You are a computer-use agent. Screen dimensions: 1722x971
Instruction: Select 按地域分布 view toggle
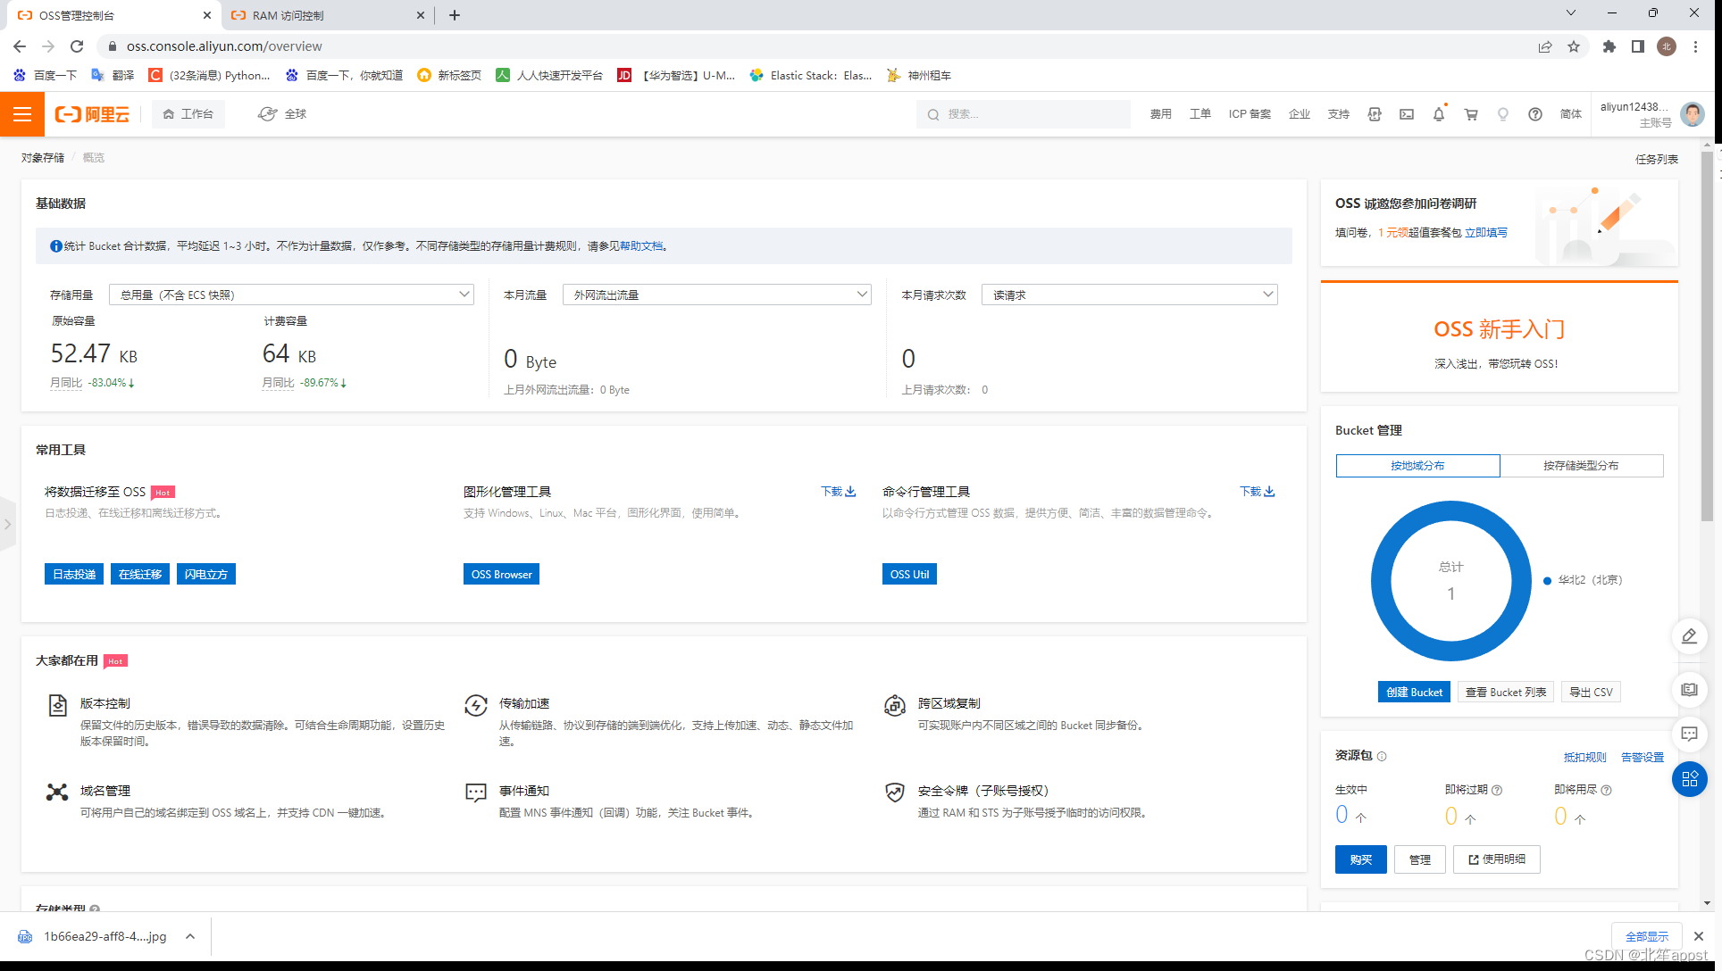tap(1417, 465)
